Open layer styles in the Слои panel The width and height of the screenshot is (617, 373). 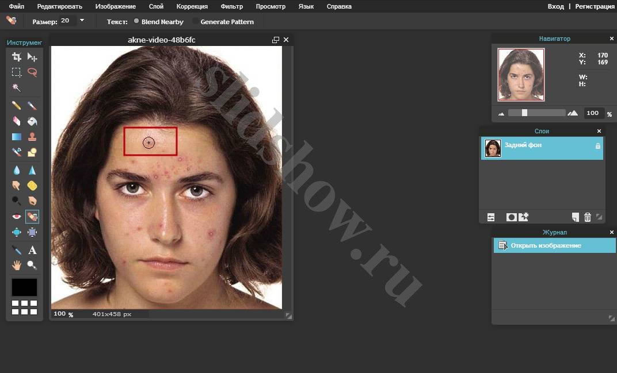[x=524, y=217]
